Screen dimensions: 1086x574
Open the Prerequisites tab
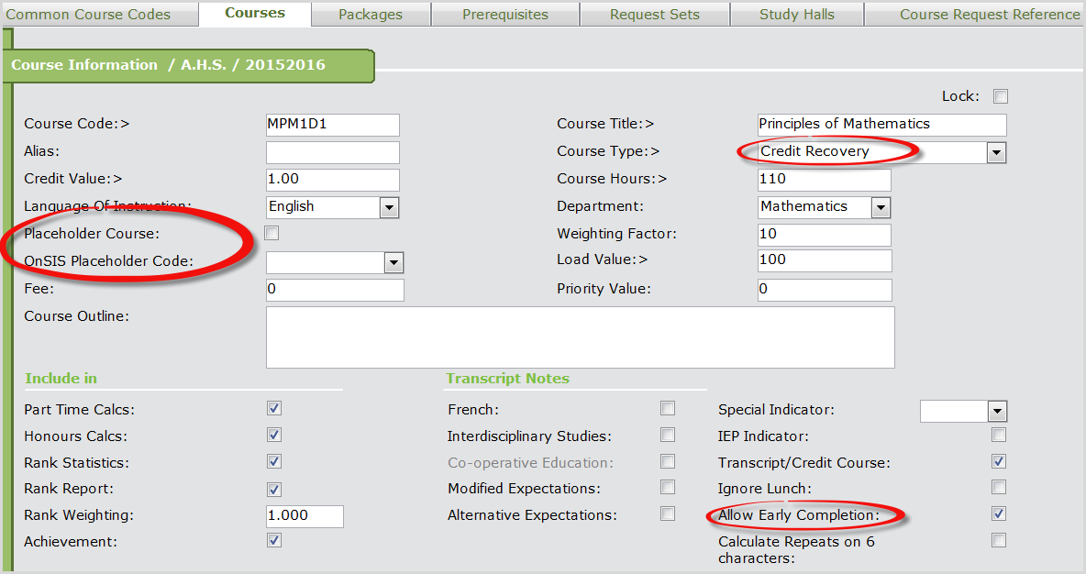[x=504, y=15]
